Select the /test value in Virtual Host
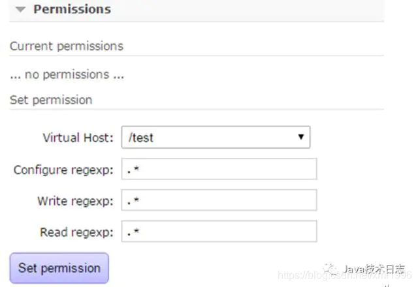418x287 pixels. pos(142,138)
